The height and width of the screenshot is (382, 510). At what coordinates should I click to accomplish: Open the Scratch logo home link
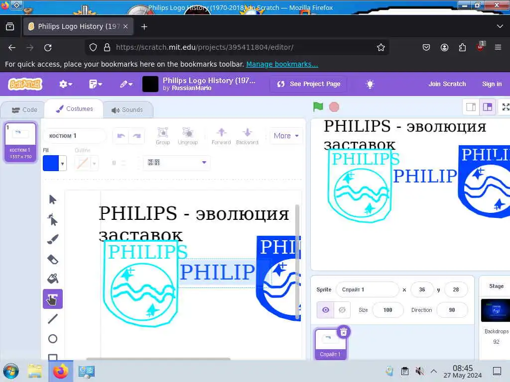(x=25, y=84)
